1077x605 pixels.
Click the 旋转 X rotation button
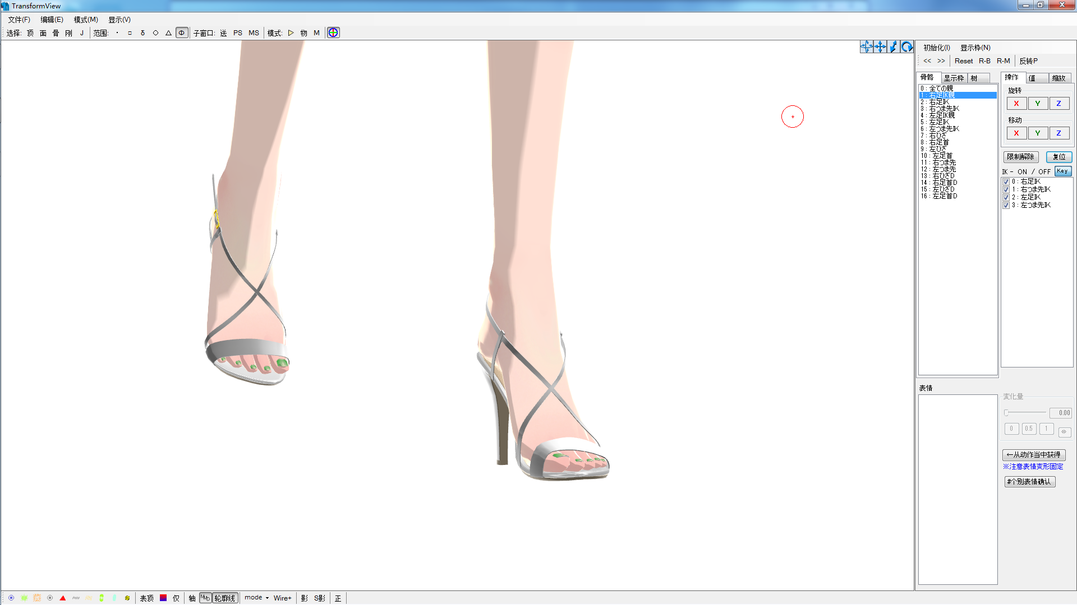1016,104
